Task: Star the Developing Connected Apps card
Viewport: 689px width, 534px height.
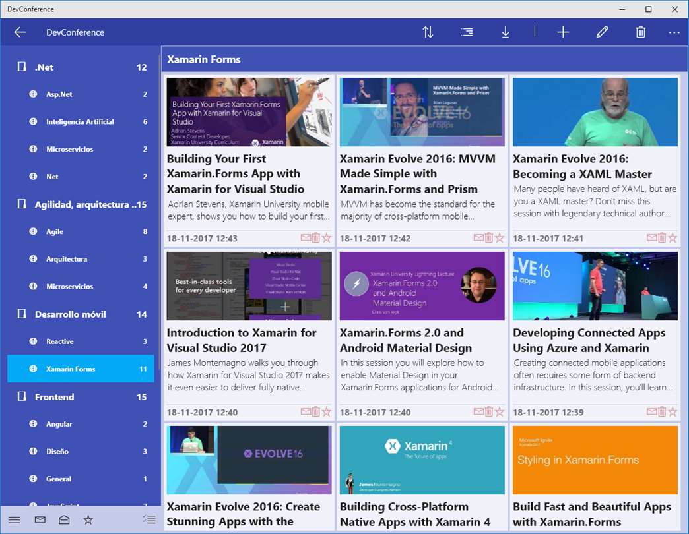Action: 673,411
